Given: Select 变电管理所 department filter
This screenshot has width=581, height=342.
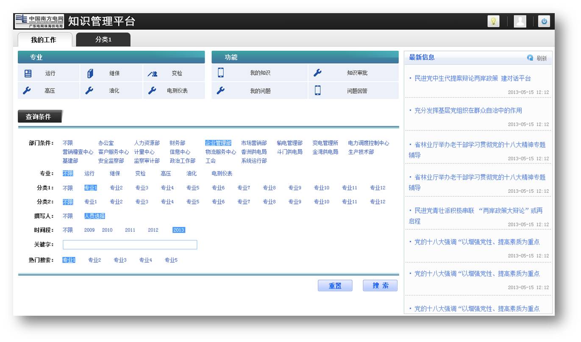Looking at the screenshot, I should tap(325, 143).
